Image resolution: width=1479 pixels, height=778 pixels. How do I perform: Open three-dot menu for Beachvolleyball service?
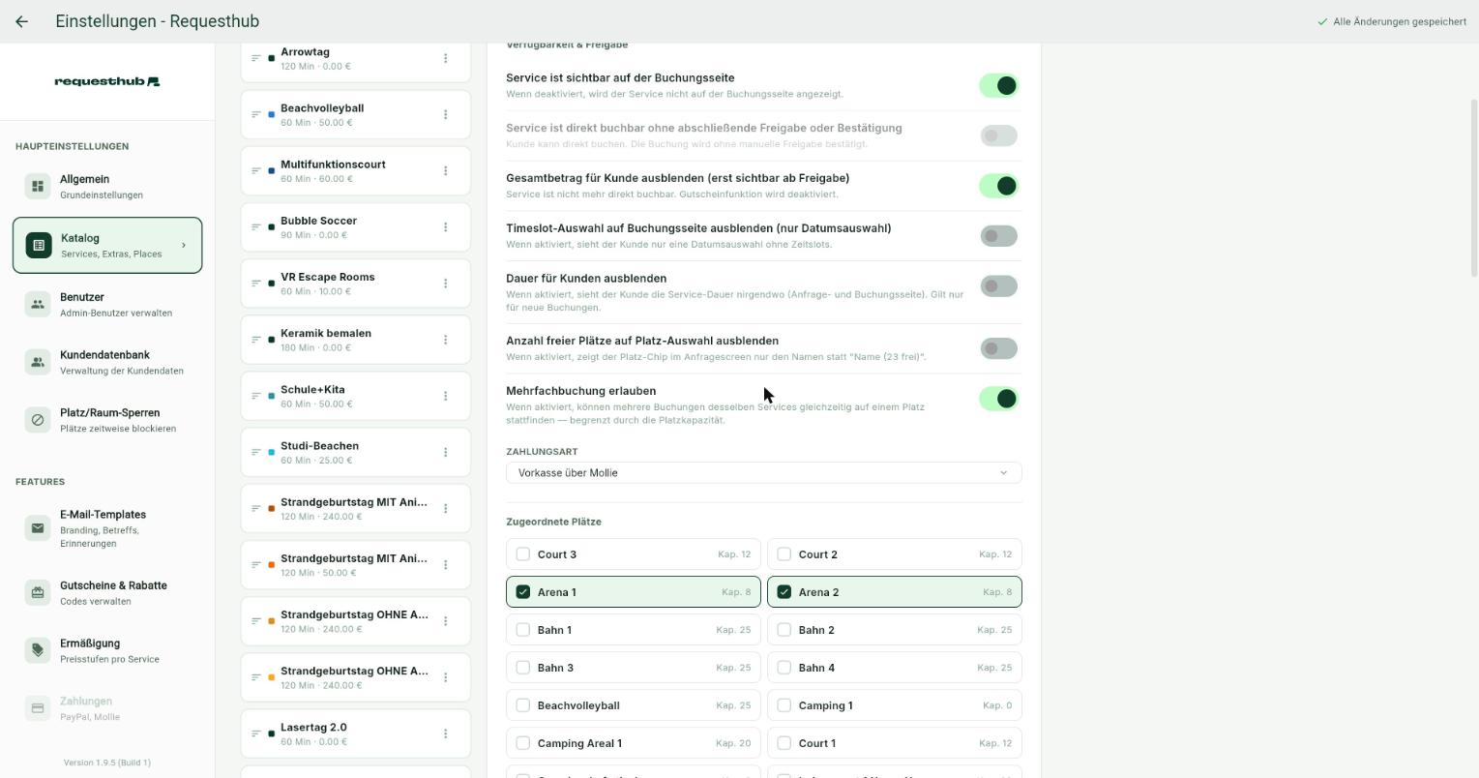445,114
